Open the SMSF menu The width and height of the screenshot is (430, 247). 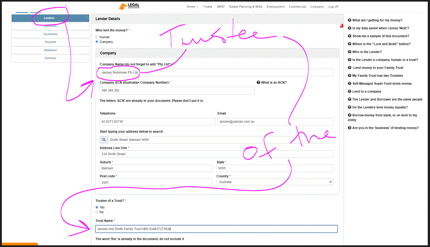click(221, 7)
